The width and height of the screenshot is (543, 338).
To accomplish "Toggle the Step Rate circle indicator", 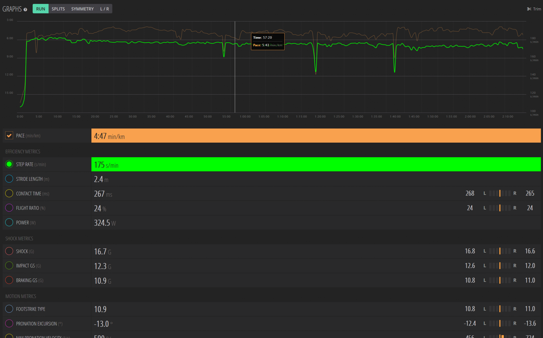I will pyautogui.click(x=9, y=164).
